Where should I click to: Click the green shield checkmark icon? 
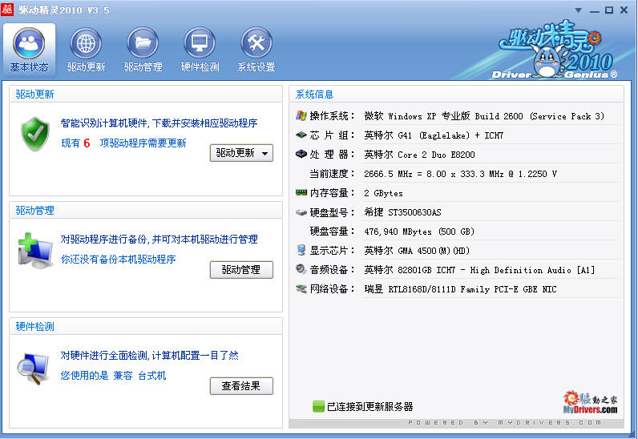pyautogui.click(x=35, y=134)
